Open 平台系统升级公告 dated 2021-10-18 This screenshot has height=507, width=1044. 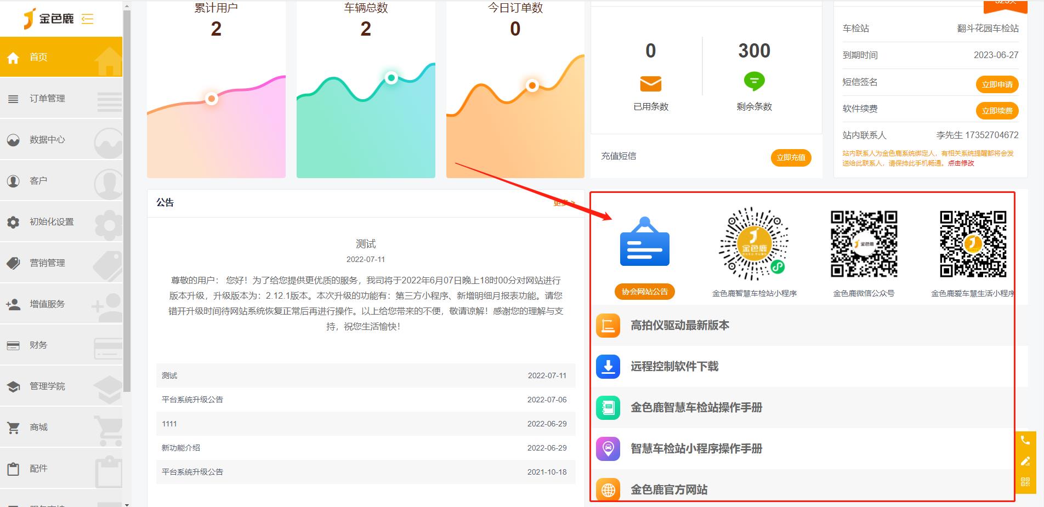coord(366,472)
